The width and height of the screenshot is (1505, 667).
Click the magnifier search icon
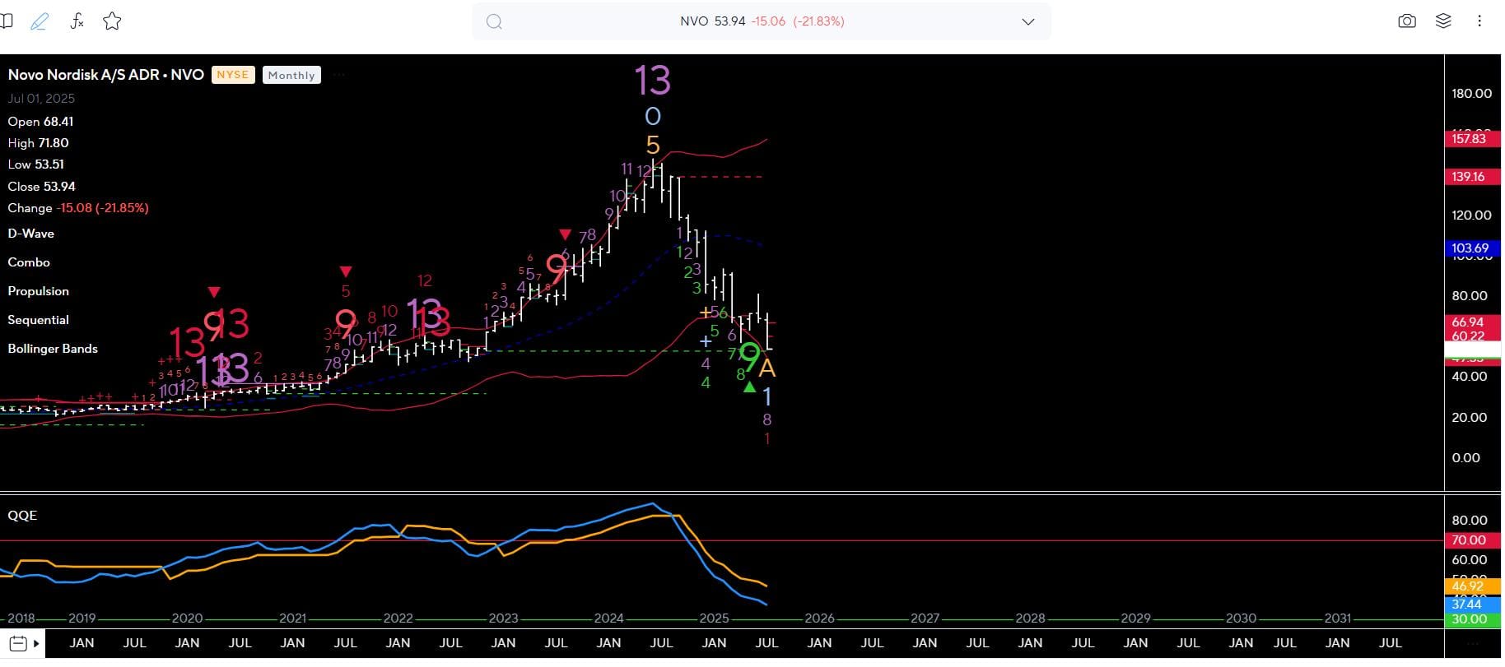coord(494,22)
